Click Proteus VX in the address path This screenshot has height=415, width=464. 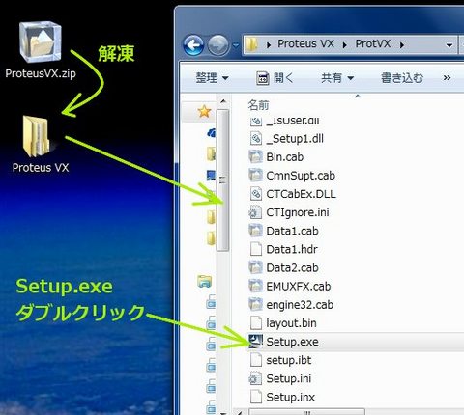coord(305,43)
